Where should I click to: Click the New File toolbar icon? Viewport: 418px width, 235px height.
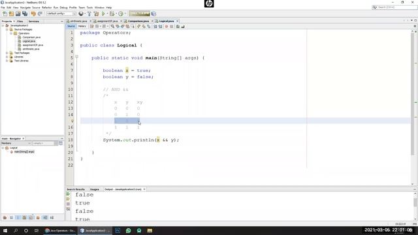pyautogui.click(x=5, y=14)
